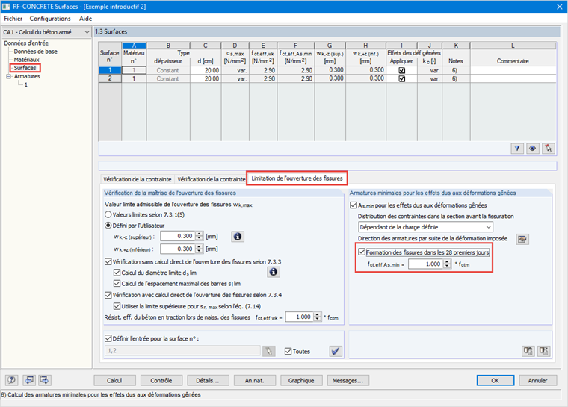Select surface row 2 header in table
The width and height of the screenshot is (568, 407).
110,78
